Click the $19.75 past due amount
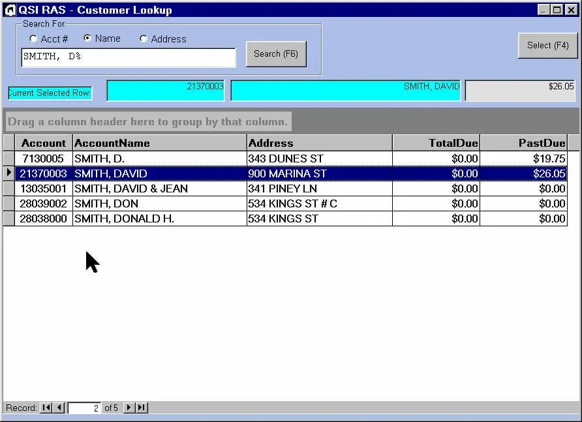 524,158
